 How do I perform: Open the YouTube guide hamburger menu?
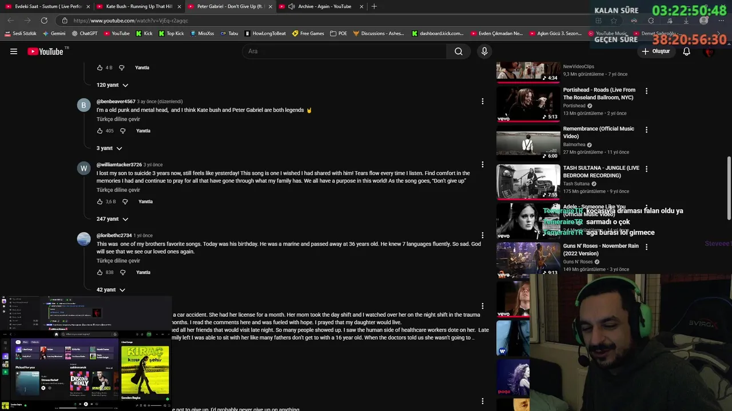[14, 51]
